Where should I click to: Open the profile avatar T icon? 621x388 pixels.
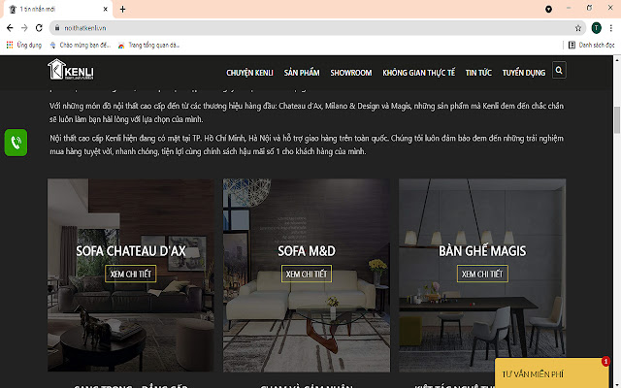(x=596, y=28)
